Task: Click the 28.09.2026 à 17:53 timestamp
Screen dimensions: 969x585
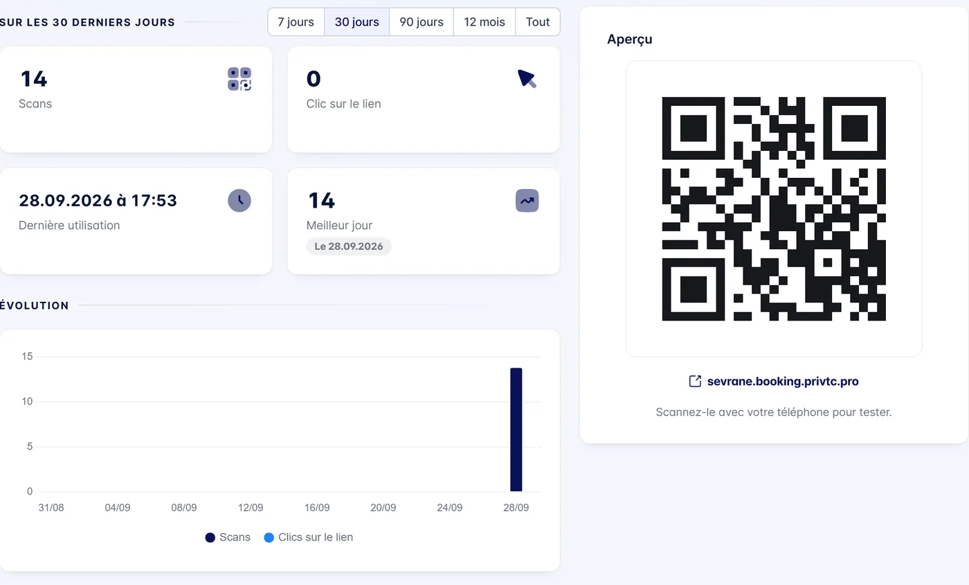Action: point(98,201)
